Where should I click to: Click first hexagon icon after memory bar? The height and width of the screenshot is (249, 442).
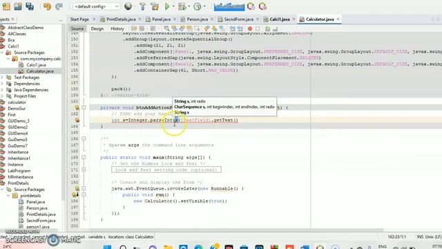pos(251,6)
